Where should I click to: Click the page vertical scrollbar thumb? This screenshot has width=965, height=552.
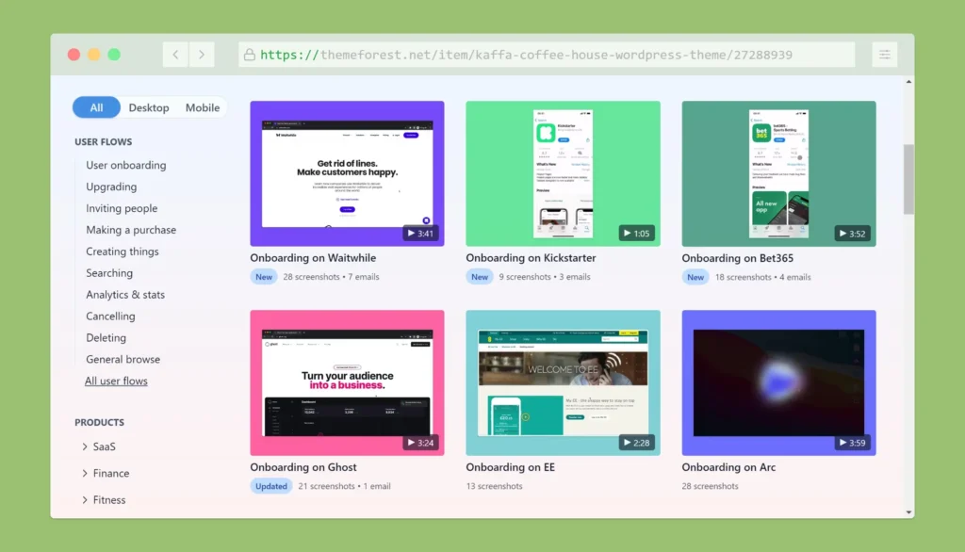908,179
